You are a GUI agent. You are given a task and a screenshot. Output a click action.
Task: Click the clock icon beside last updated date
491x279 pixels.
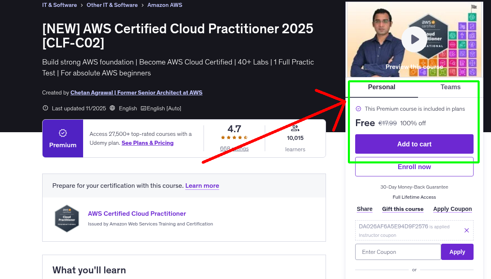coord(45,108)
